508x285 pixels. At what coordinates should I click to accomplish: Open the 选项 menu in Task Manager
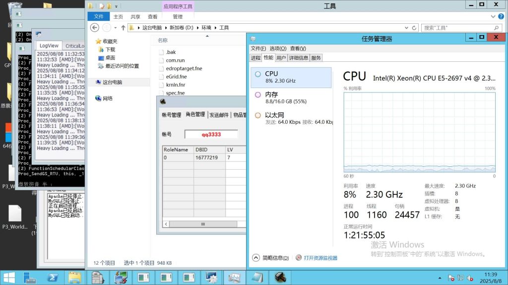tap(278, 48)
